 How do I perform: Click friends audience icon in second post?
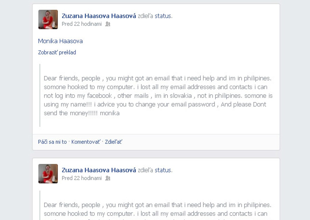(x=108, y=178)
